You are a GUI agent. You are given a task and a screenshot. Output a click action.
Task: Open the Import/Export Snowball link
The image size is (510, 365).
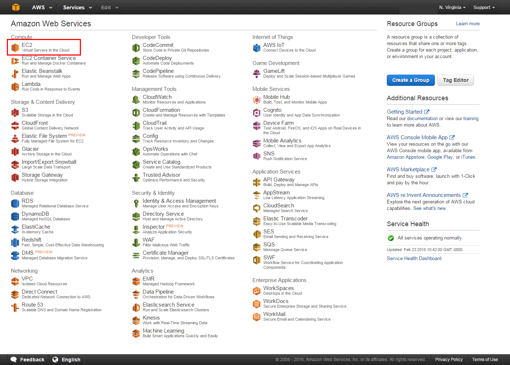[x=49, y=162]
